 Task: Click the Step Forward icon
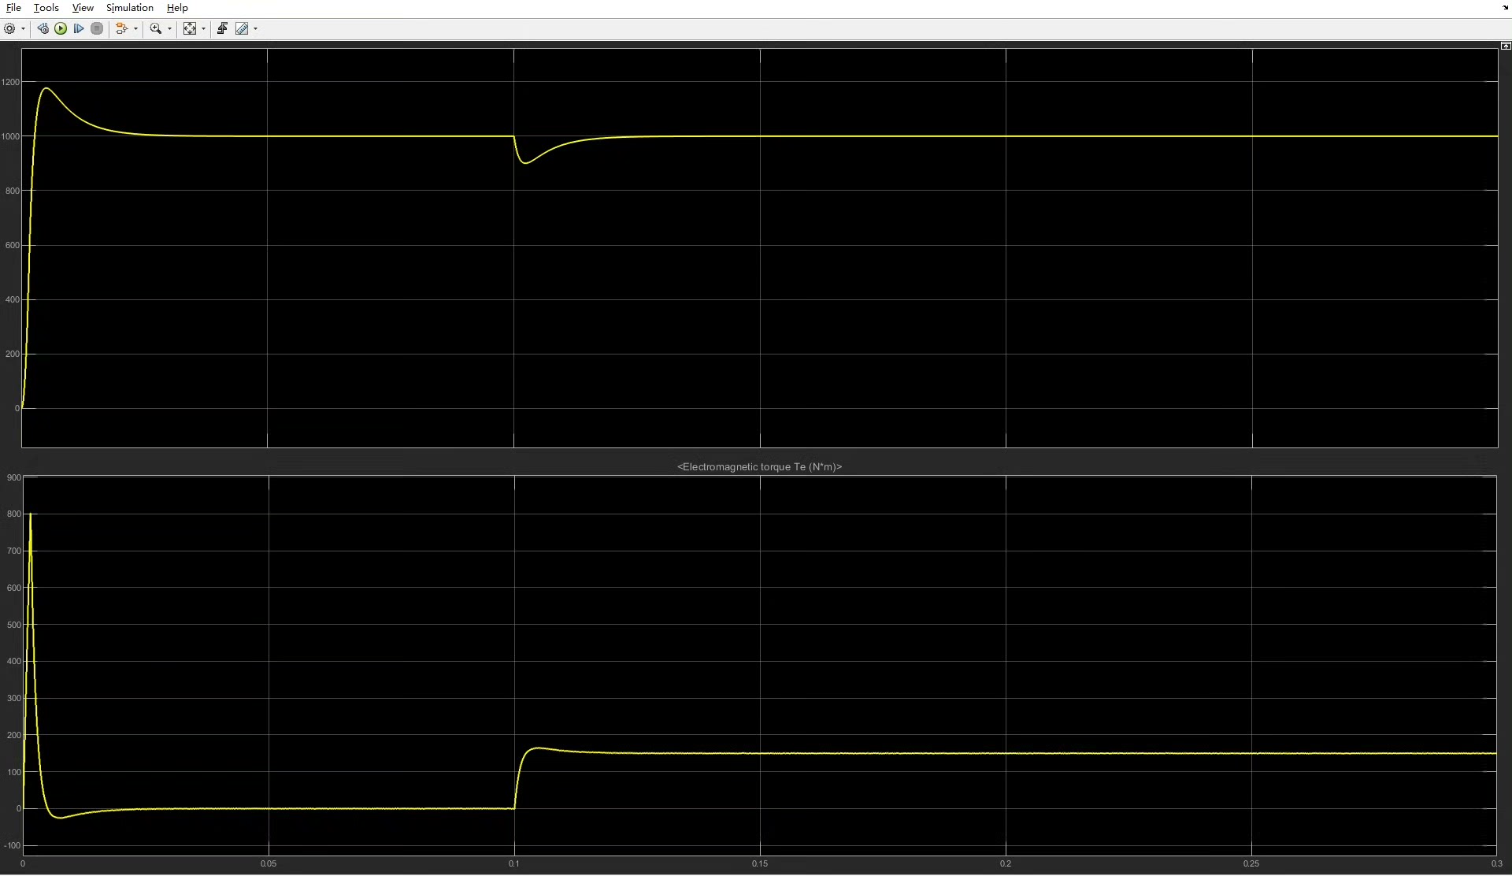pos(79,28)
